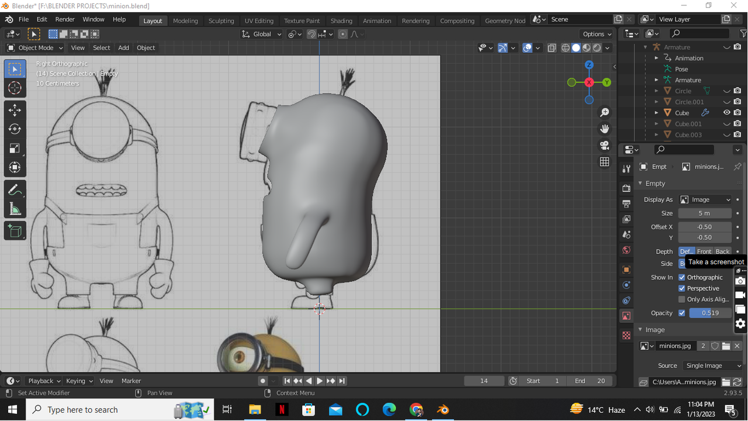Open the Add menu in viewport header
Viewport: 748px width, 421px height.
pyautogui.click(x=123, y=48)
